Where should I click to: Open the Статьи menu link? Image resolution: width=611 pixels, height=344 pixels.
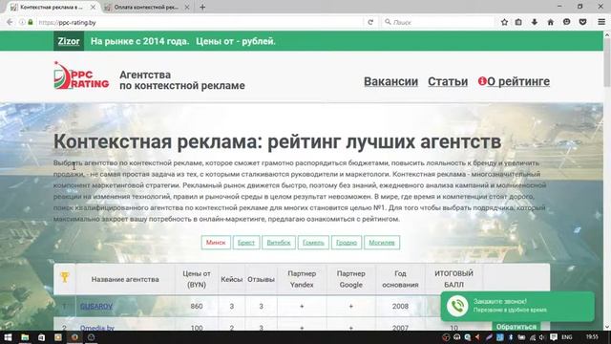pyautogui.click(x=448, y=81)
